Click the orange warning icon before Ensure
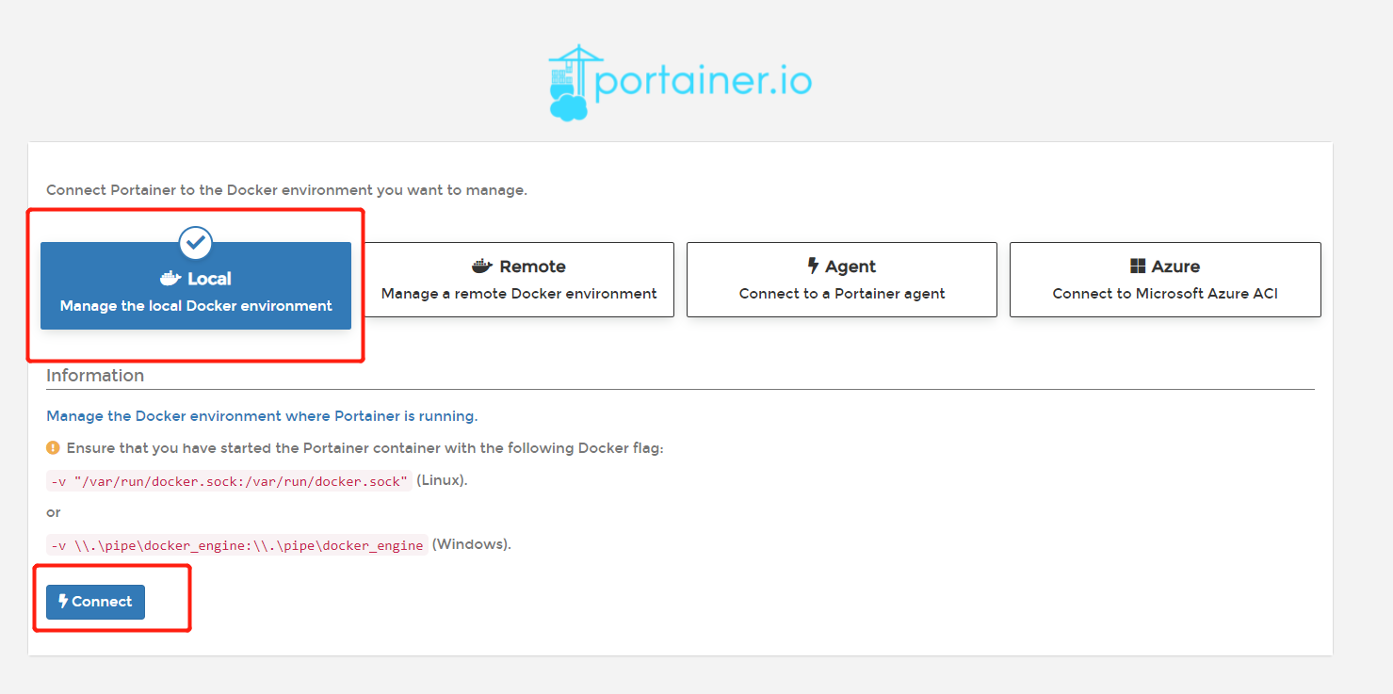The image size is (1393, 694). (x=53, y=447)
